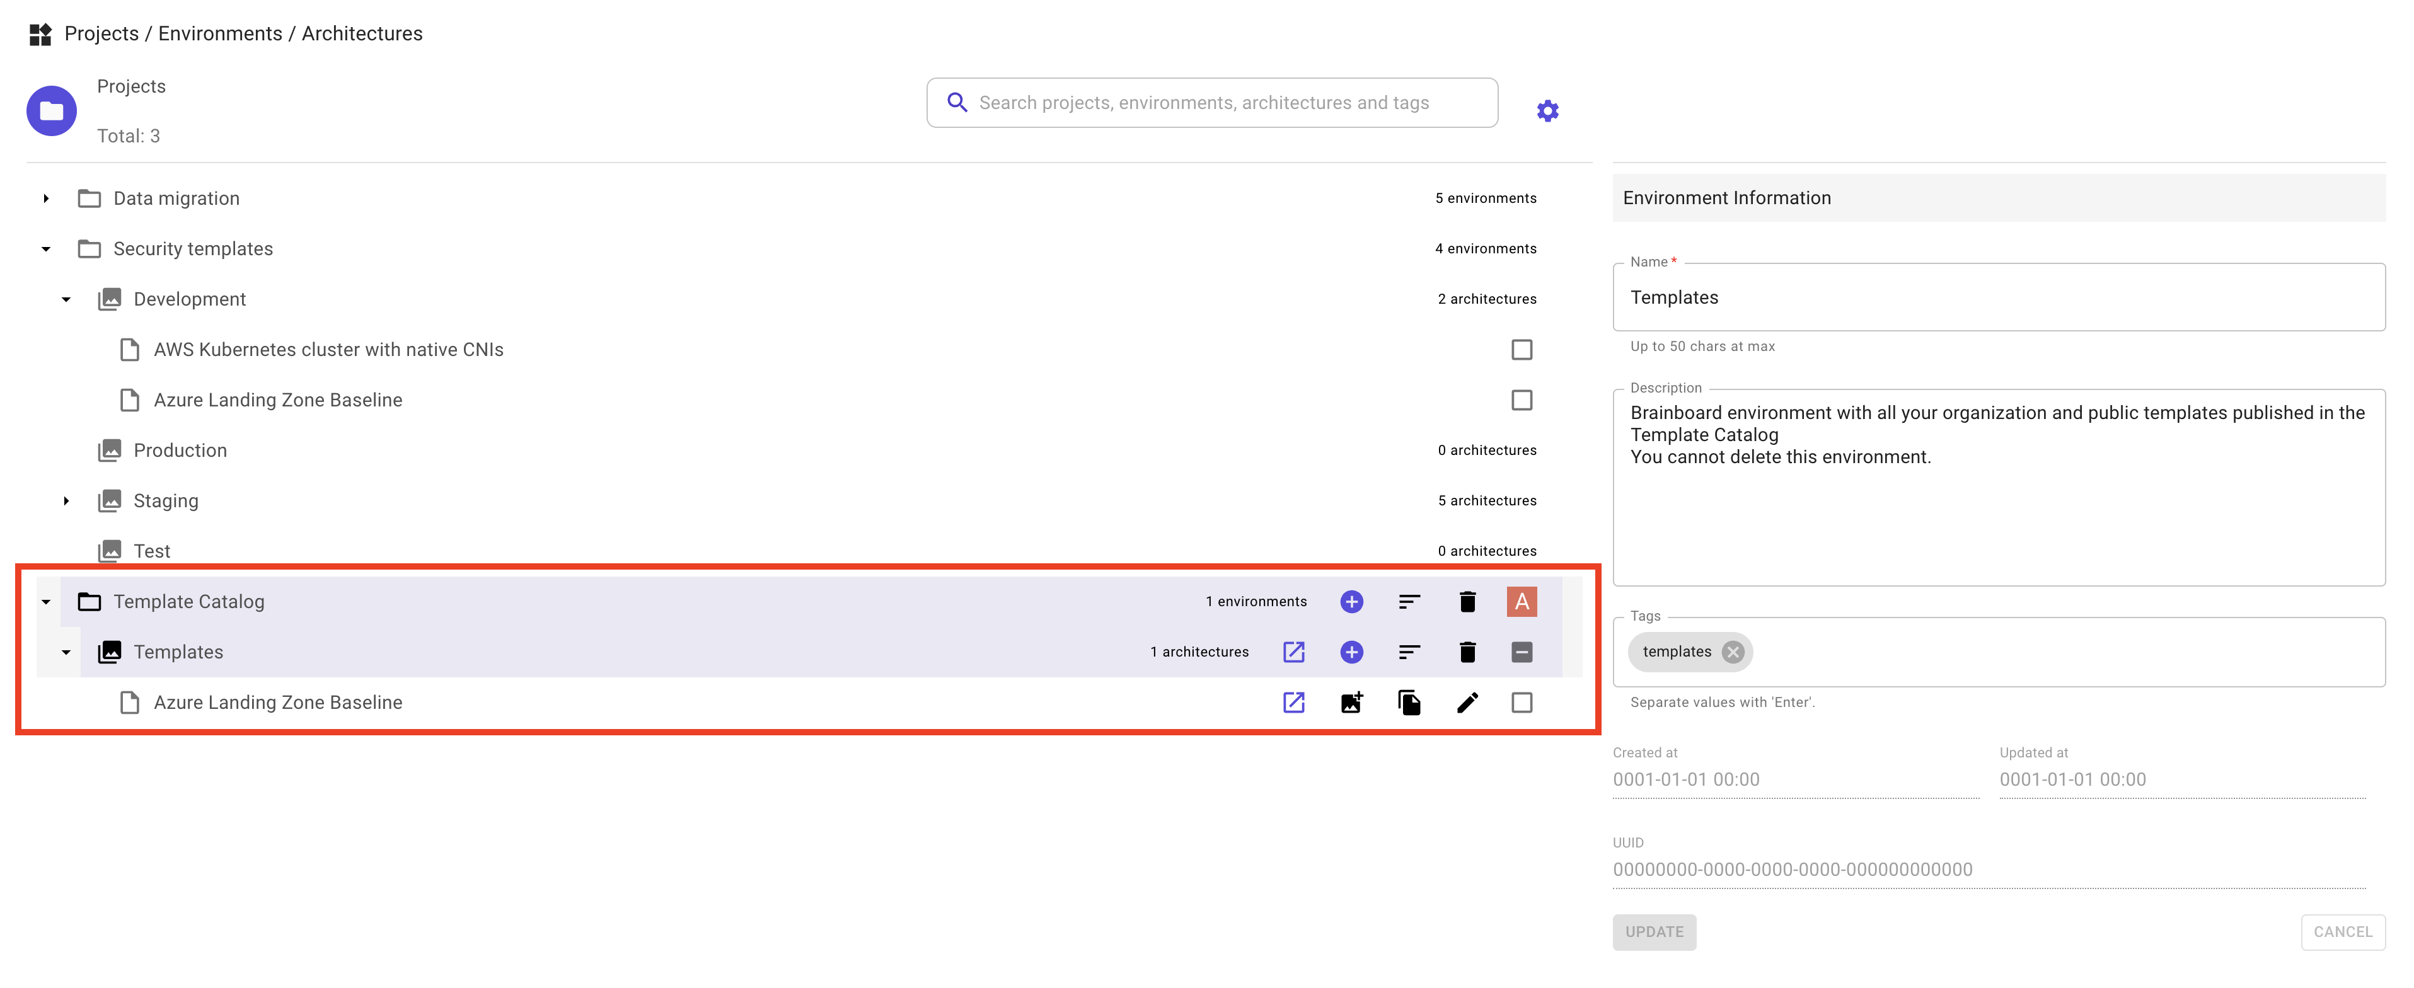Delete the Template Catalog project

pos(1467,601)
